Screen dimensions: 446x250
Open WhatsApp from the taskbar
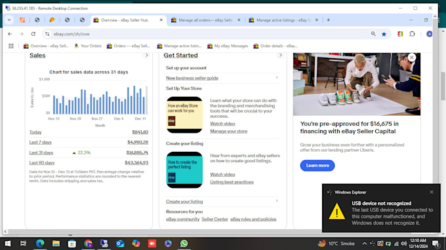pos(184,243)
